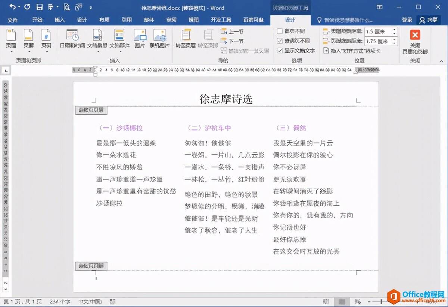Click the 日期和时间 icon in ribbon
Viewport: 448px width, 307px height.
click(x=72, y=35)
